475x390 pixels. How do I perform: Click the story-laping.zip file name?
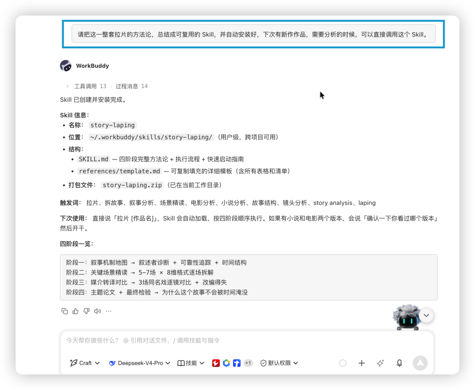[x=132, y=185]
